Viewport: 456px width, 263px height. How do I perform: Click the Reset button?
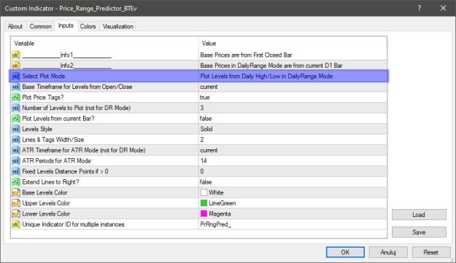430,252
